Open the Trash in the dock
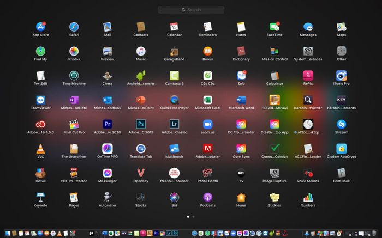Screen dimensions: 382x238 (x=374, y=234)
